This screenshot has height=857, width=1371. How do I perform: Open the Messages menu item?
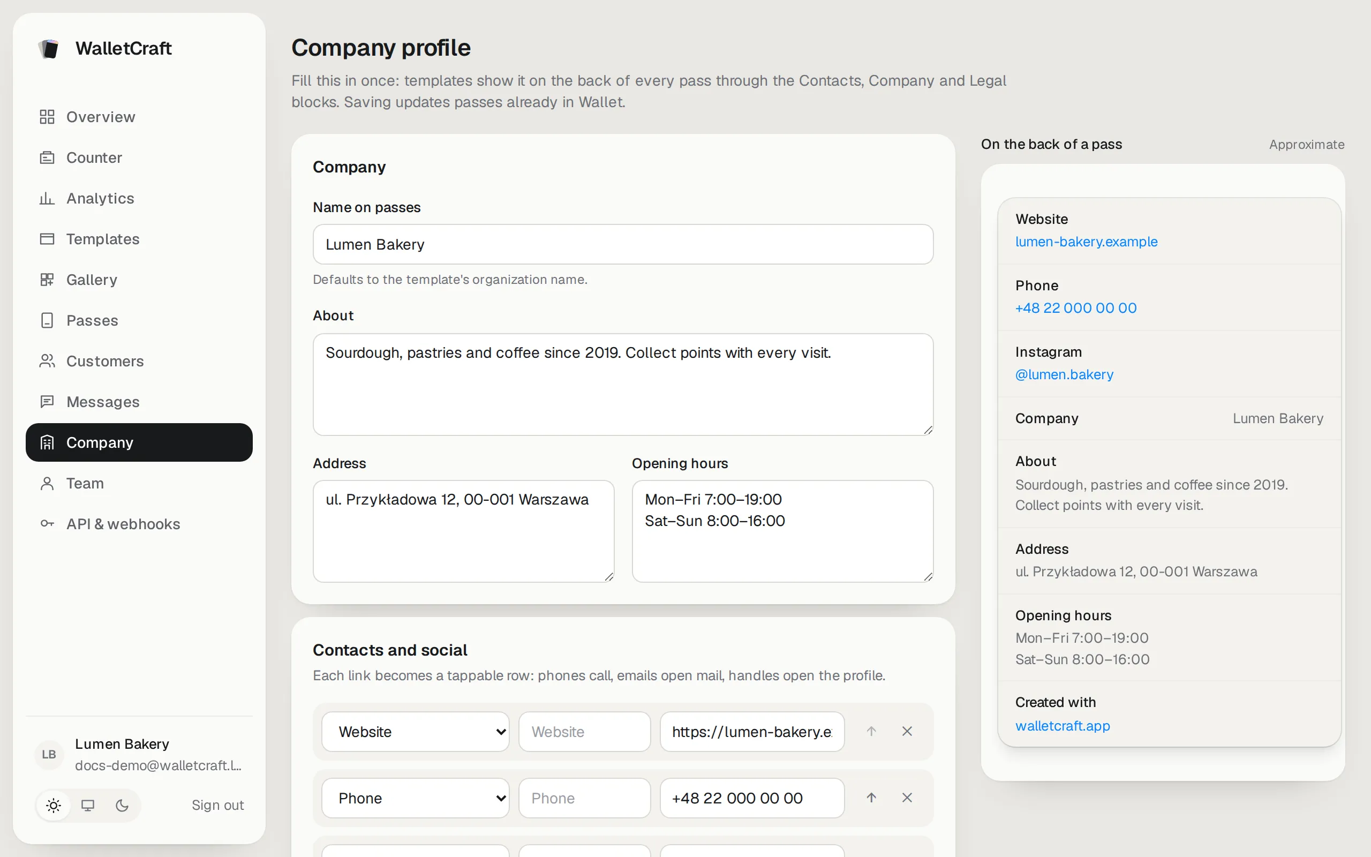[139, 402]
